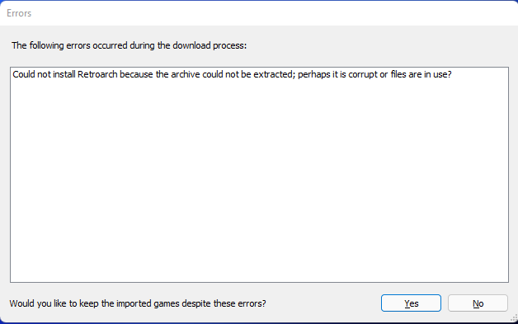Click the 'following errors occurred' header label
This screenshot has width=518, height=324.
(x=129, y=45)
